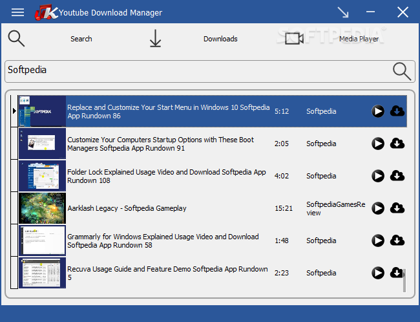This screenshot has width=420, height=322.
Task: Click Softpedia channel in the Recuva row
Action: point(321,273)
